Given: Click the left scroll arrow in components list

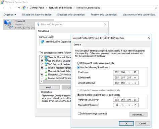Looking at the screenshot, I should 42,82.
